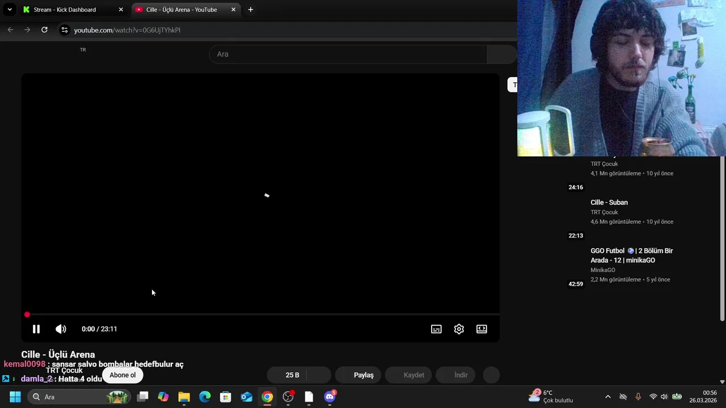Share the video via Paylaş

[358, 375]
